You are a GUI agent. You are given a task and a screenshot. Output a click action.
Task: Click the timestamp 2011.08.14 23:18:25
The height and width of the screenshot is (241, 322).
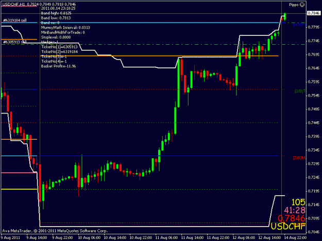(x=58, y=8)
